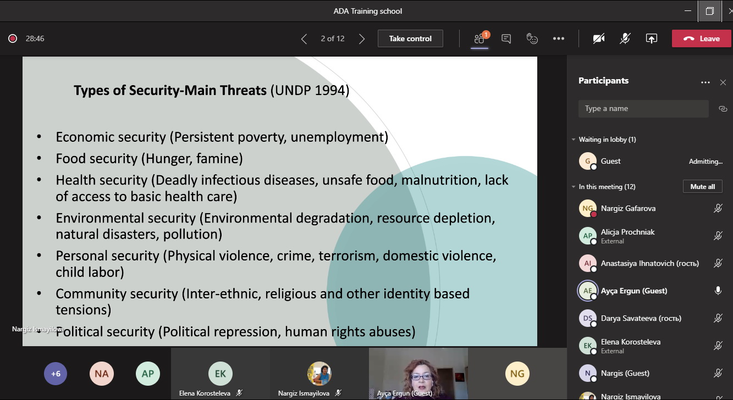
Task: Copy the meeting join link icon
Action: point(723,109)
